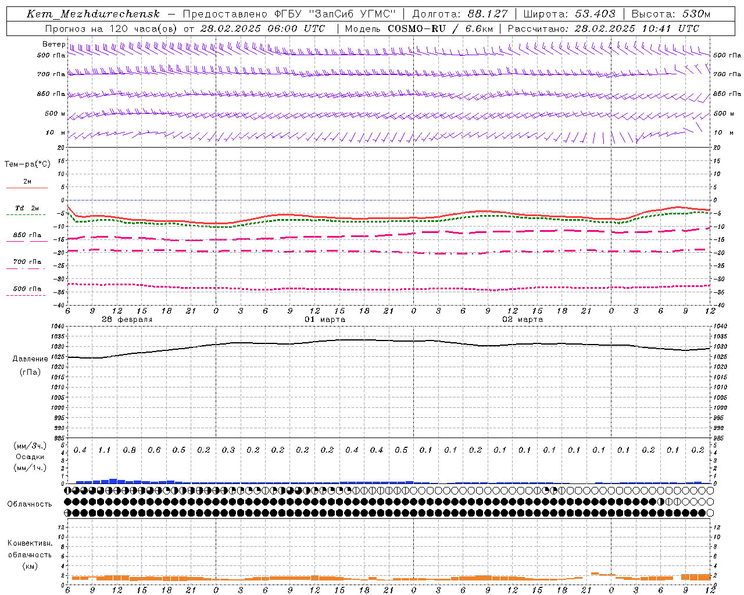Click the forecast start 28.02.2025 06:00 UTC
Image resolution: width=744 pixels, height=595 pixels.
[x=263, y=28]
